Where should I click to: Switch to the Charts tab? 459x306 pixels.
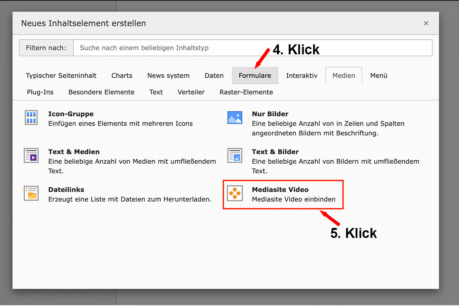tap(122, 76)
